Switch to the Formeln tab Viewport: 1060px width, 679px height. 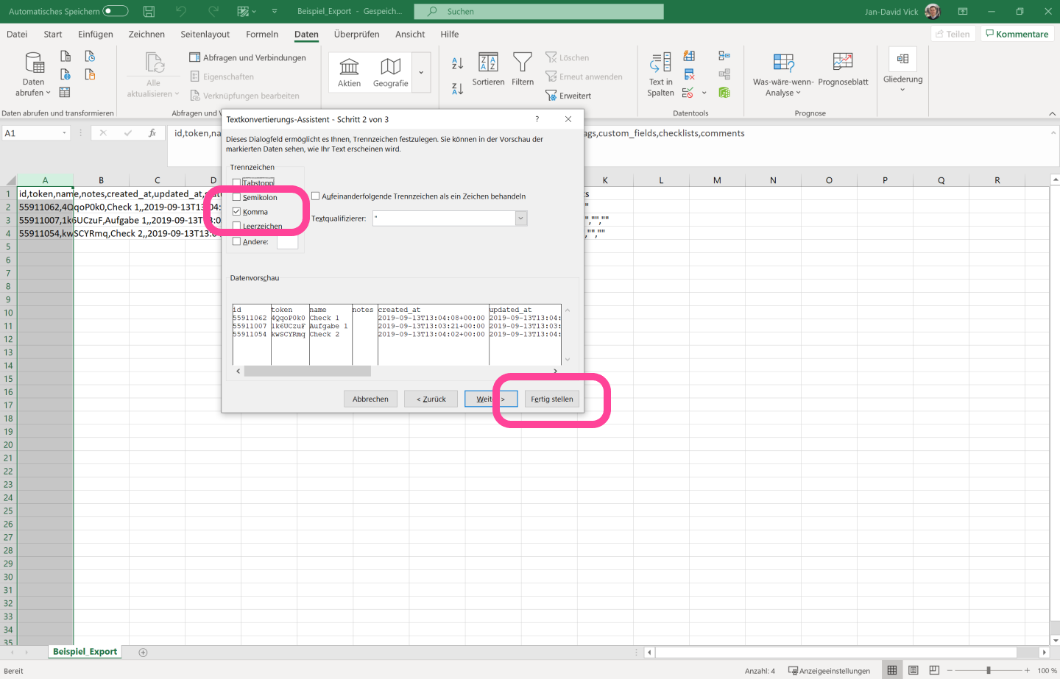coord(262,34)
